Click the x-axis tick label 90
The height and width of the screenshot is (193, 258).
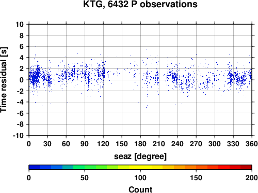tap(85, 144)
